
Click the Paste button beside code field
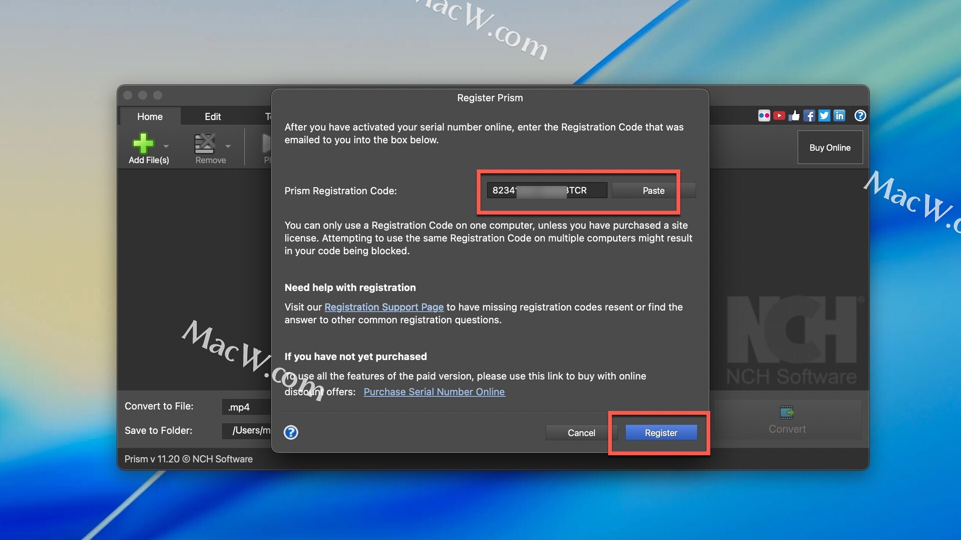tap(653, 190)
